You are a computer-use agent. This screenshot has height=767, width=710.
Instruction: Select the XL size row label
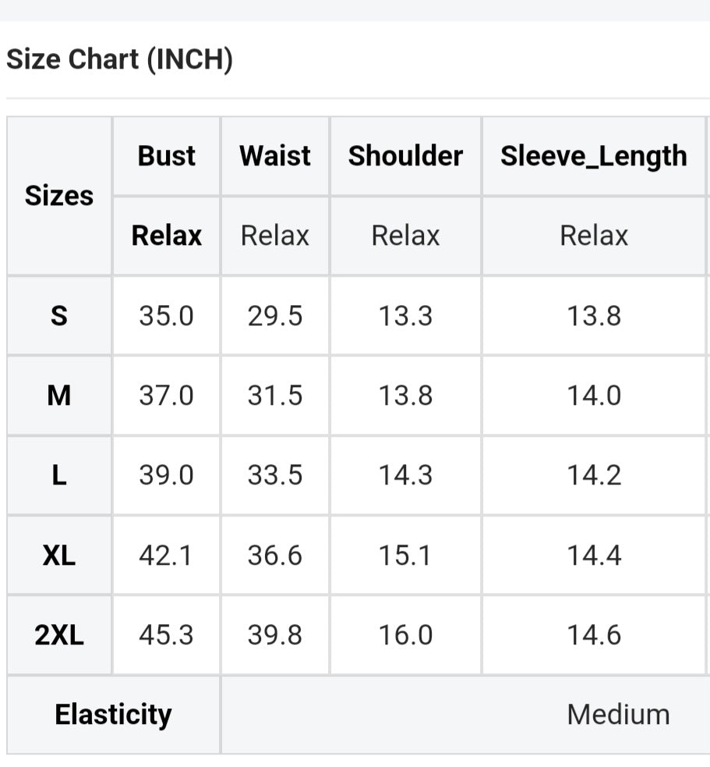(x=59, y=556)
